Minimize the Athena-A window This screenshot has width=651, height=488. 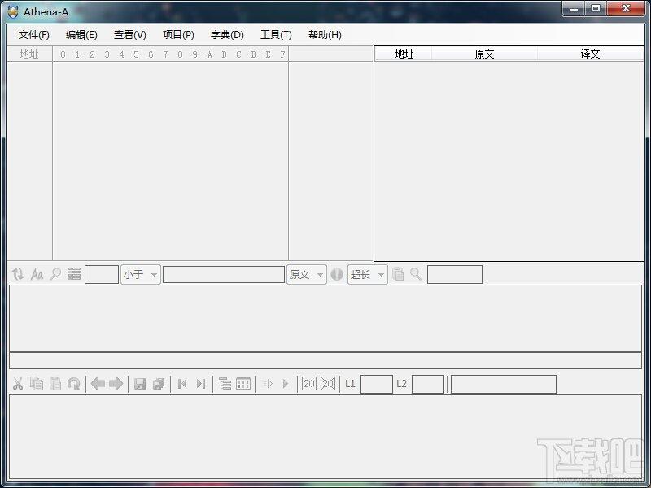[574, 8]
